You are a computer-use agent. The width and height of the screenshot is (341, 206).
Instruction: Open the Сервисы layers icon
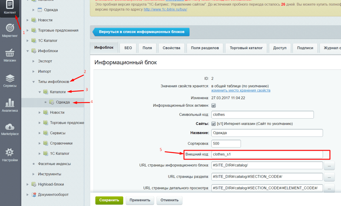pyautogui.click(x=10, y=79)
